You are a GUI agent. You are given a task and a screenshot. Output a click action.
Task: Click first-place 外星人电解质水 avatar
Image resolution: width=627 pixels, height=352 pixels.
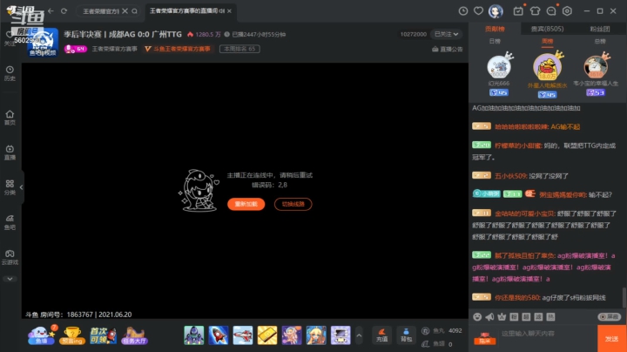[548, 66]
